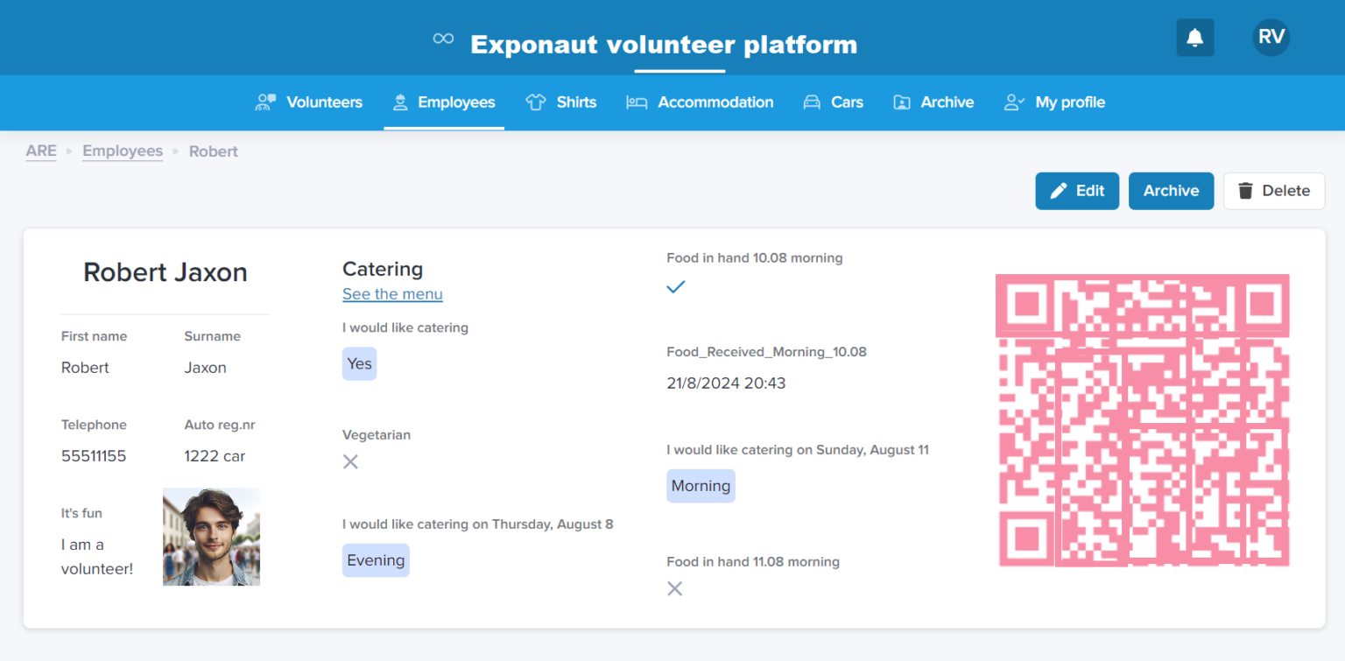Open the RV user avatar menu
Image resolution: width=1345 pixels, height=661 pixels.
point(1271,38)
